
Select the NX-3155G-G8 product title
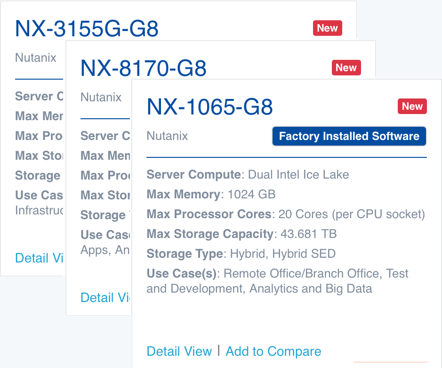(x=87, y=29)
